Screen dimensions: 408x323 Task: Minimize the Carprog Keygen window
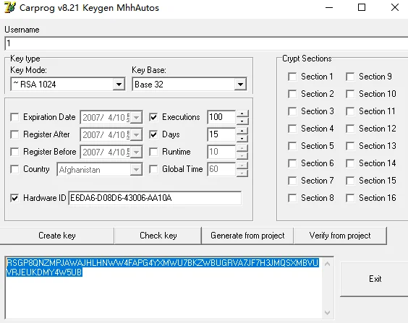[x=329, y=7]
